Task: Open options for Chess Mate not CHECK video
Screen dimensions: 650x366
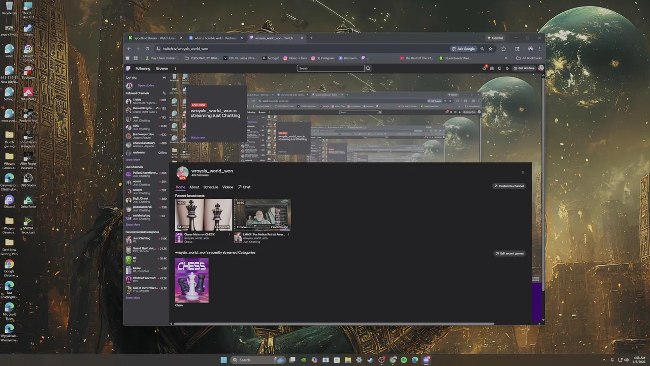Action: [x=230, y=234]
